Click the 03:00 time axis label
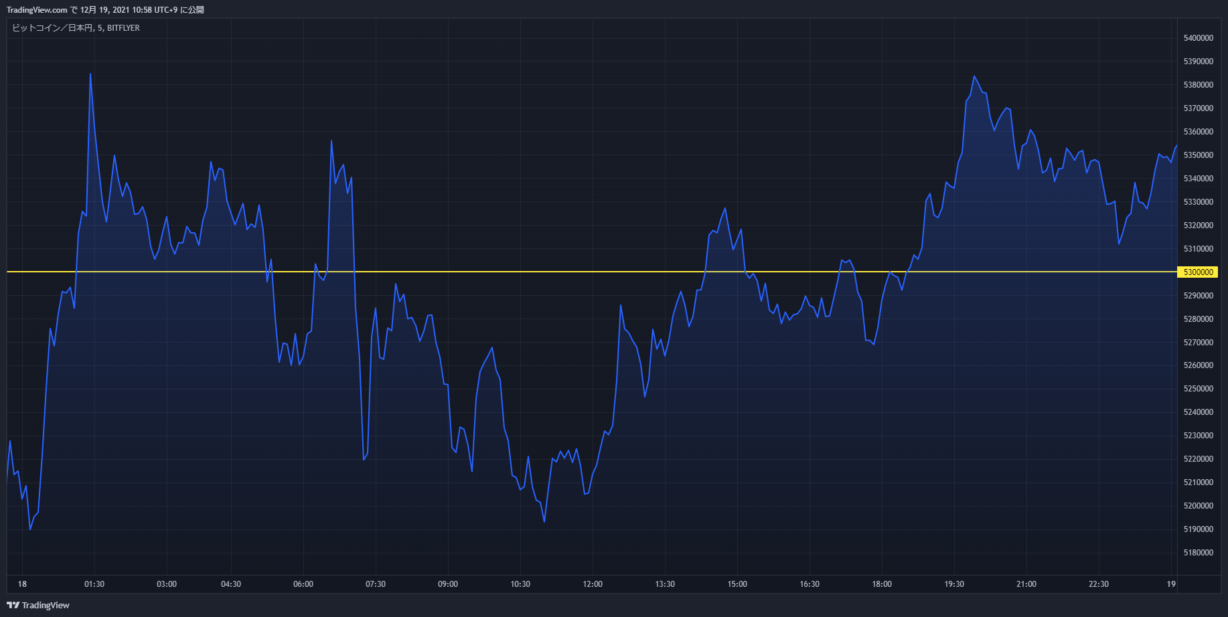This screenshot has width=1228, height=617. click(167, 584)
